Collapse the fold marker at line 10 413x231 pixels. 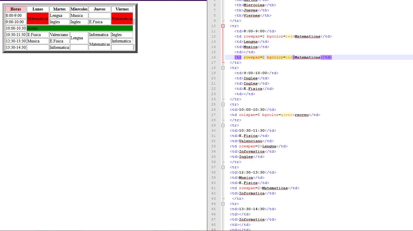point(223,26)
